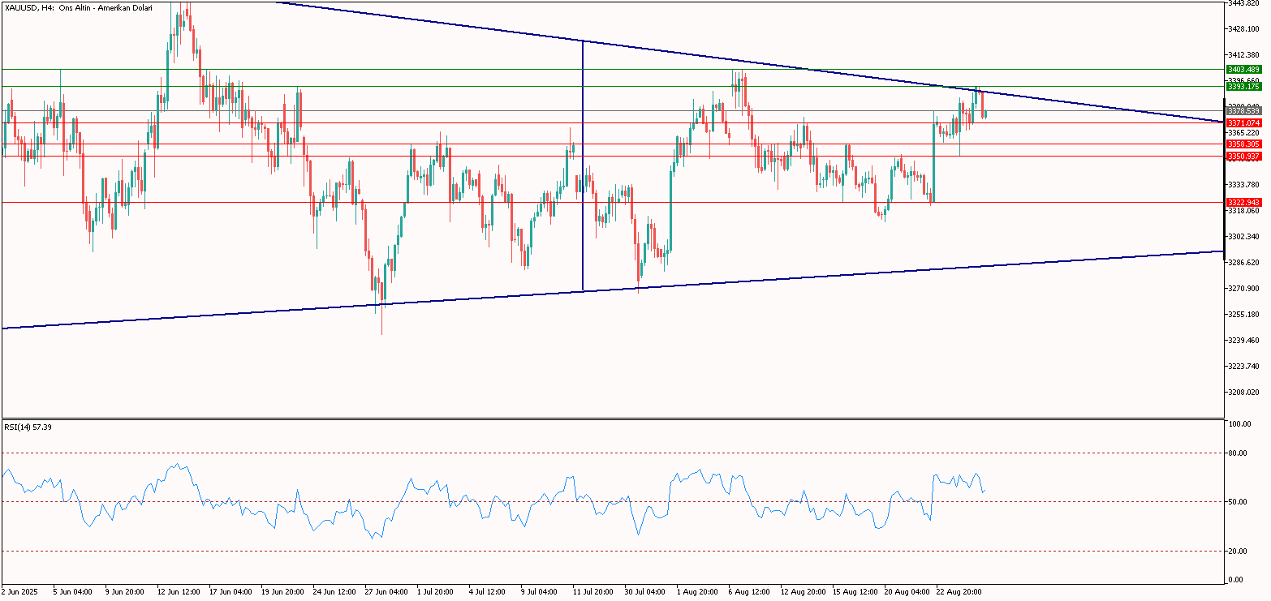
Task: Click the 6 Aug 12:00 time label
Action: pyautogui.click(x=751, y=591)
